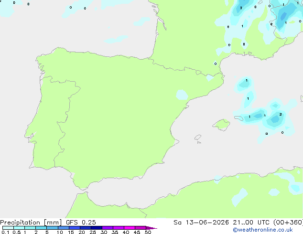Select the "[mm]" unit label
The height and width of the screenshot is (234, 303).
[53, 223]
